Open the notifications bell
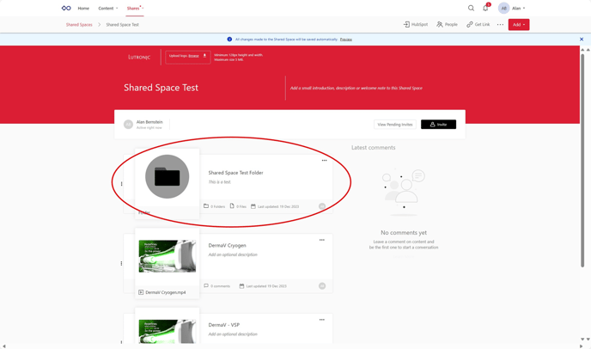Screen dimensions: 591x349 [x=485, y=8]
